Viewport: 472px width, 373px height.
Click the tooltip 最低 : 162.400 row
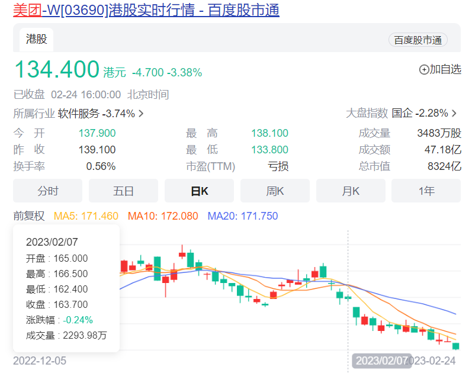pyautogui.click(x=57, y=289)
